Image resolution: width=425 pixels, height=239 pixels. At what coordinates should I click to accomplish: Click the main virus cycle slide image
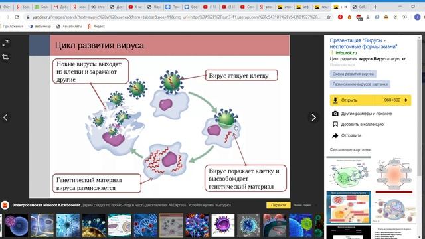tap(159, 116)
